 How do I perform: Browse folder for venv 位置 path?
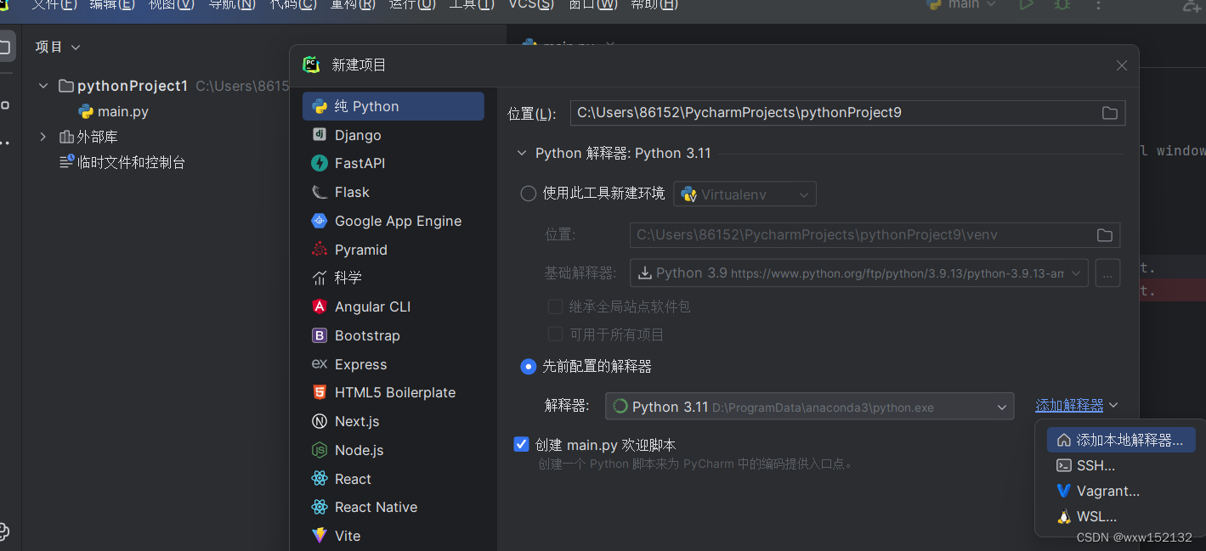coord(1104,235)
